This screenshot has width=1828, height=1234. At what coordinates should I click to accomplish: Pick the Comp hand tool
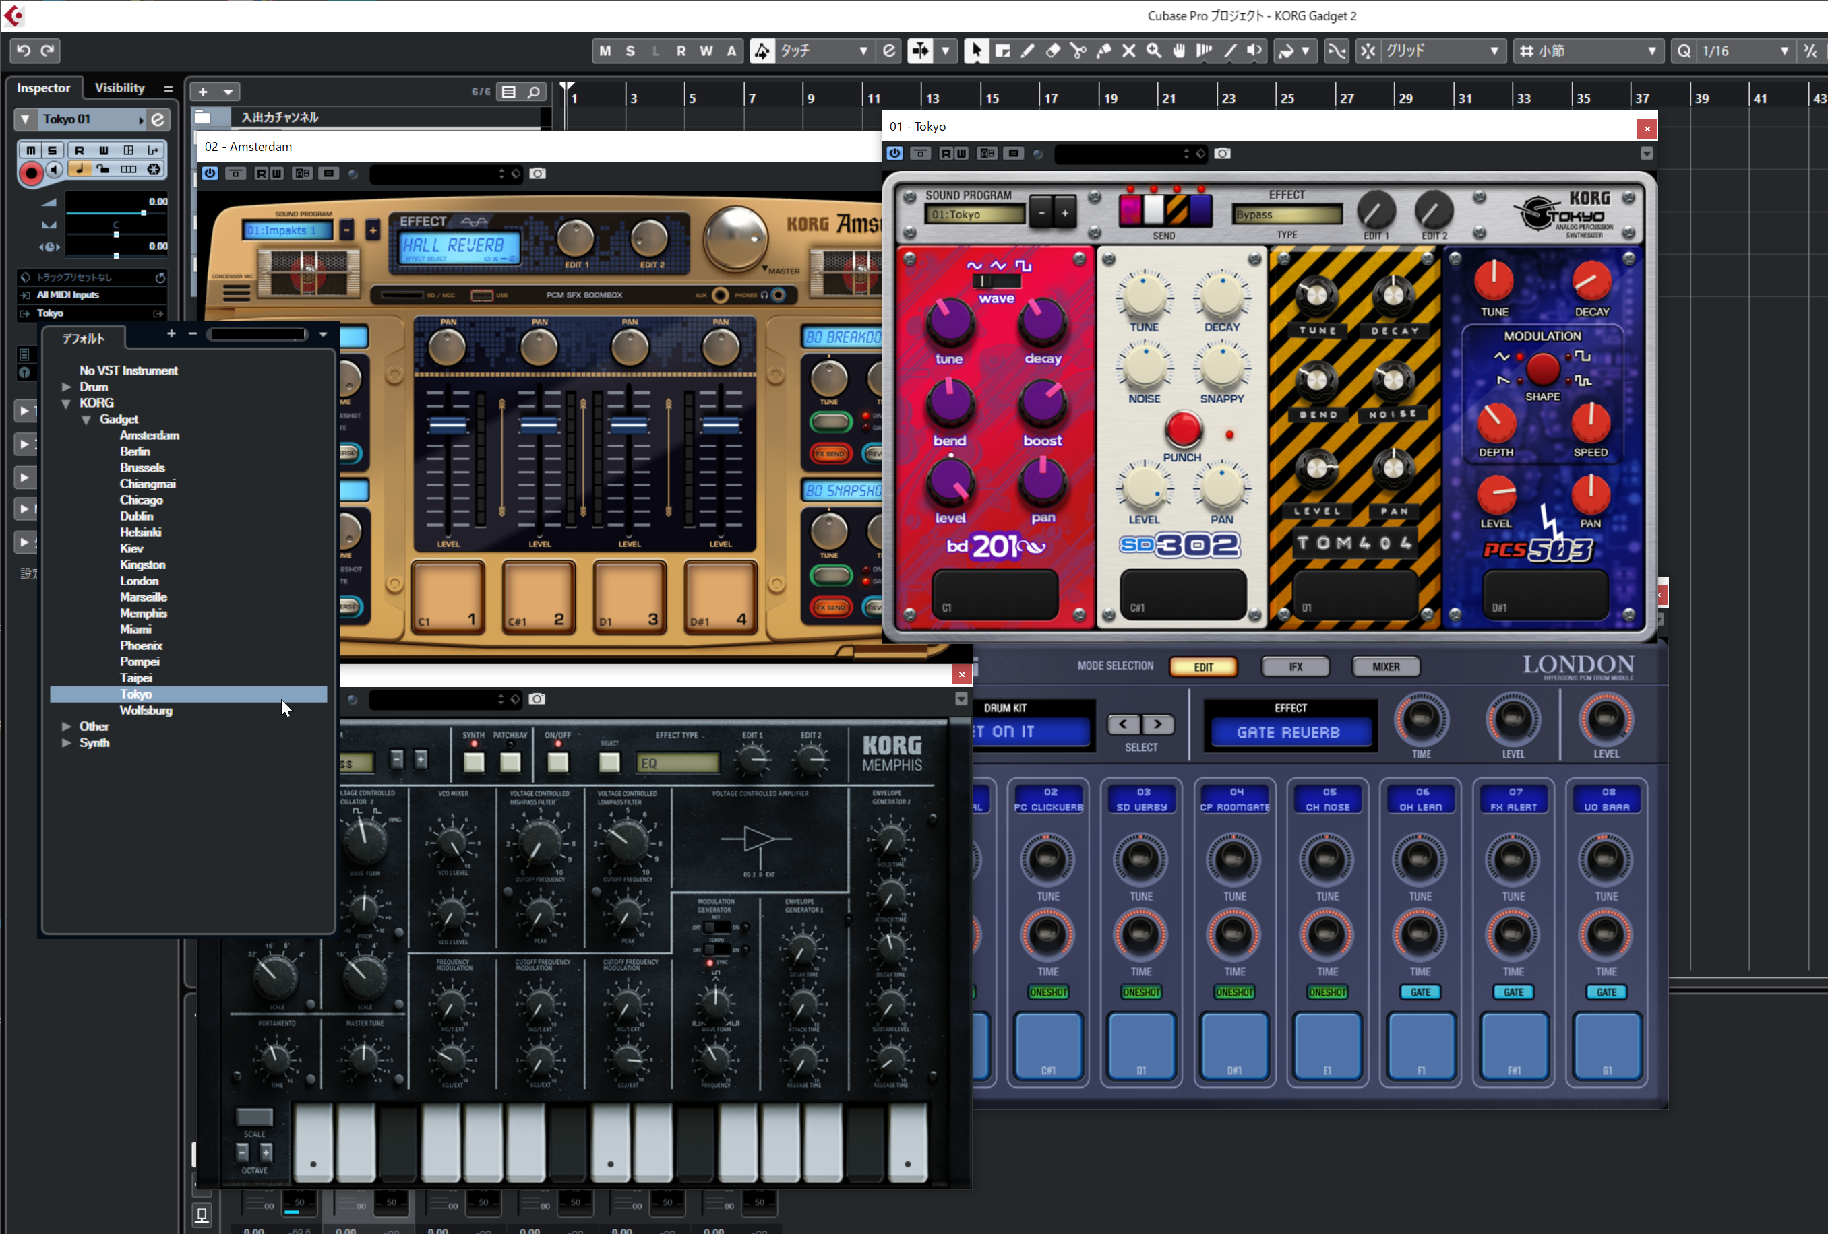pos(1179,51)
